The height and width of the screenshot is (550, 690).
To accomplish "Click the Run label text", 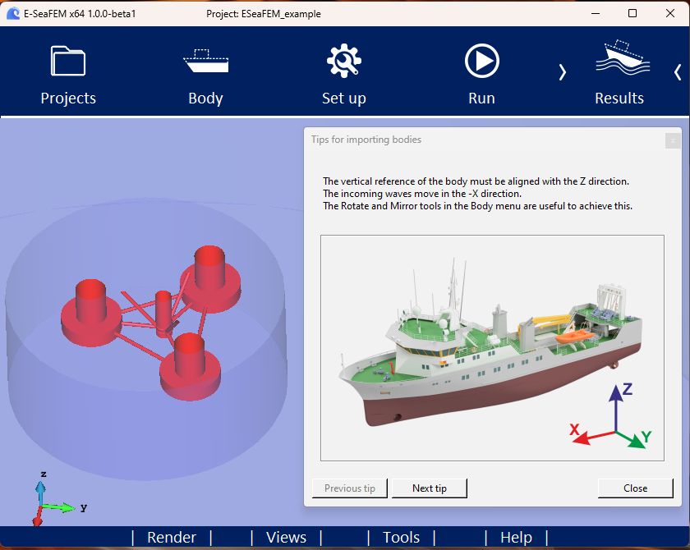I will click(x=482, y=98).
